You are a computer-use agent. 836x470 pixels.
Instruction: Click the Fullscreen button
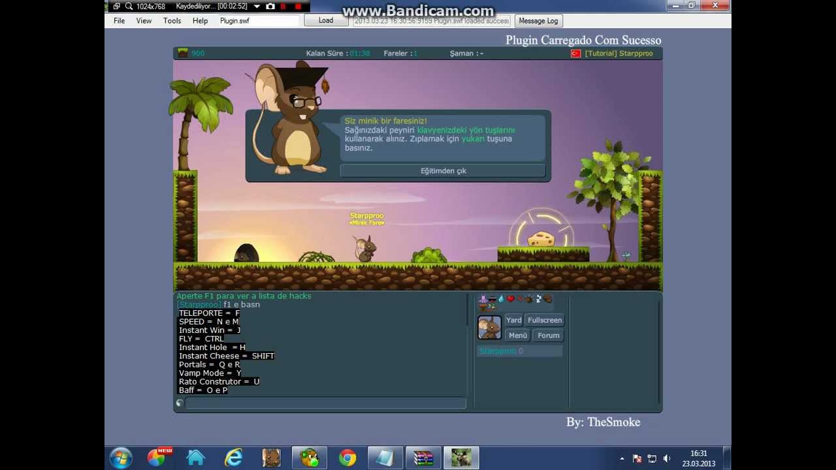click(545, 320)
